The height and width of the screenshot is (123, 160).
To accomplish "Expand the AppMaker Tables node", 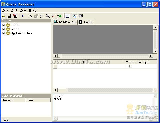I will [x=3, y=33].
